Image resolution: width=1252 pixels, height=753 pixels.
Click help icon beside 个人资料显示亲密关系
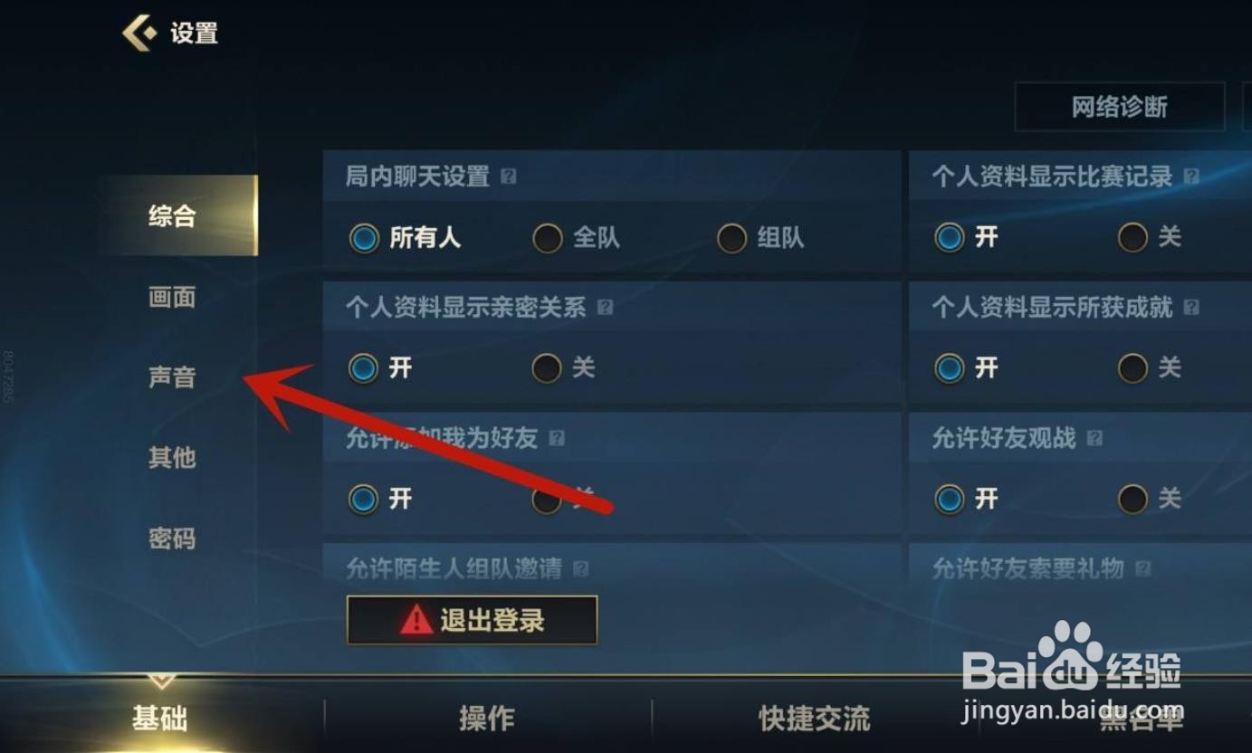(606, 308)
